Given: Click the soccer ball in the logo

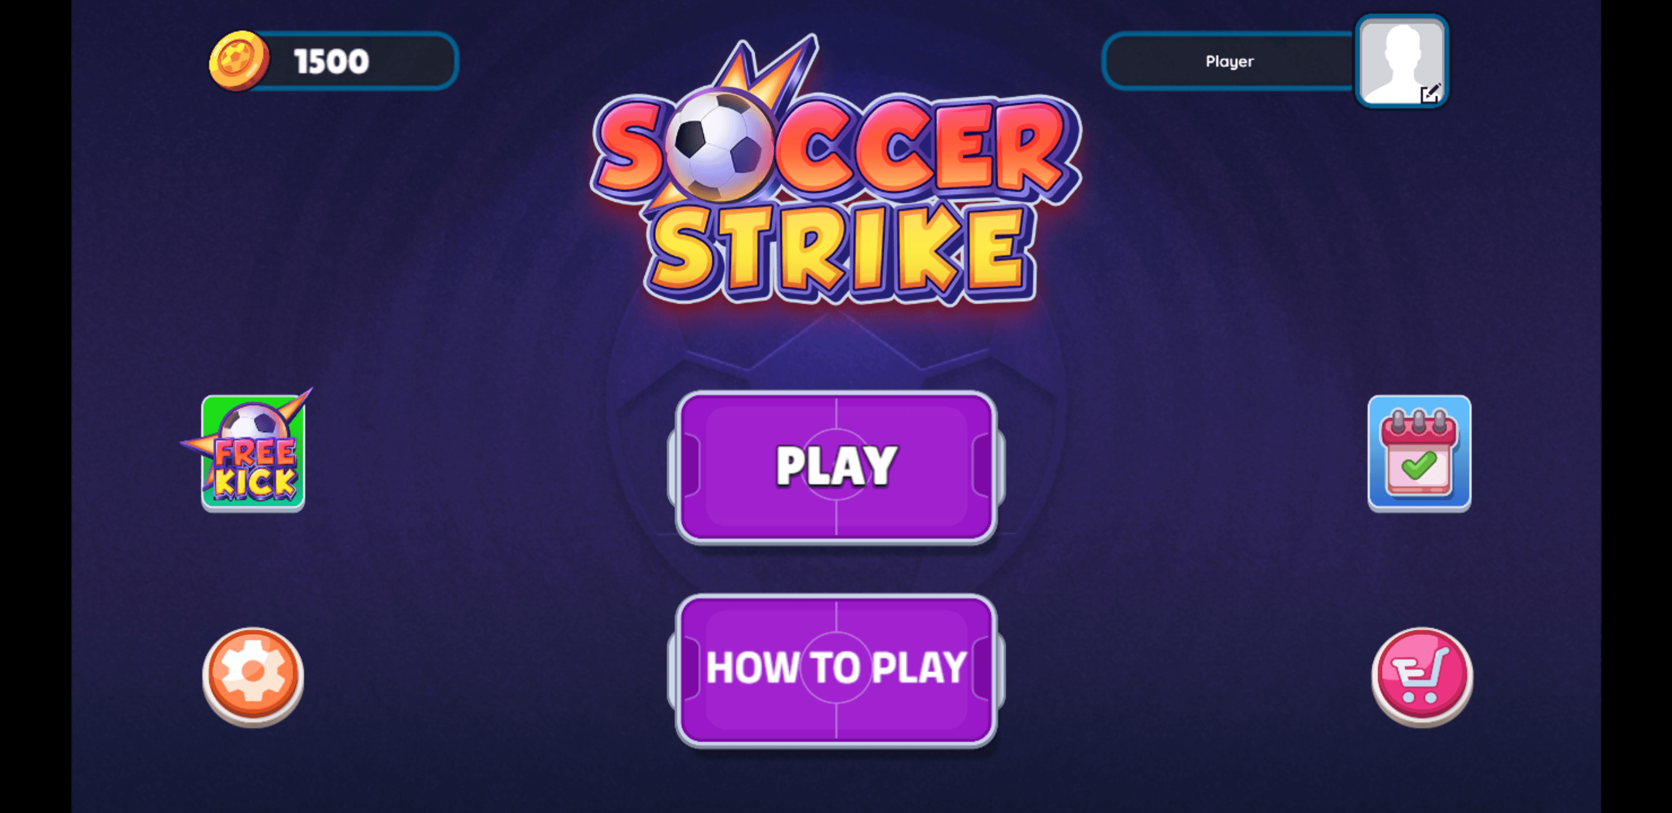Looking at the screenshot, I should (x=719, y=146).
